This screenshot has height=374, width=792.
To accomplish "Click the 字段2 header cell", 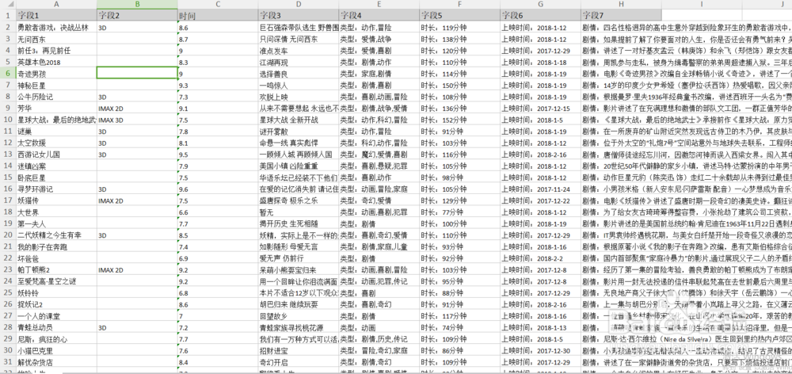I will coord(137,15).
